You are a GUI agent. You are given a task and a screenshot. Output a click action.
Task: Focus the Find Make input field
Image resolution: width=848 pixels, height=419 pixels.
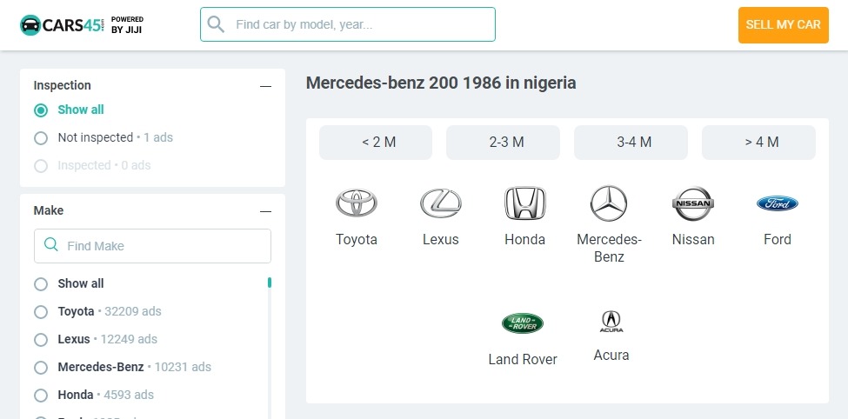[152, 246]
